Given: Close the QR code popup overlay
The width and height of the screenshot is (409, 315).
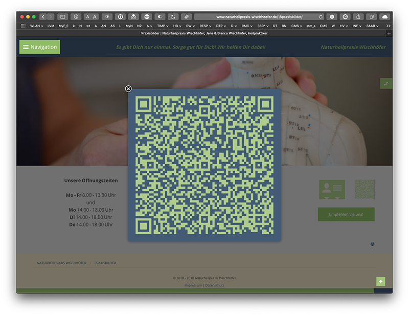Looking at the screenshot, I should 128,89.
